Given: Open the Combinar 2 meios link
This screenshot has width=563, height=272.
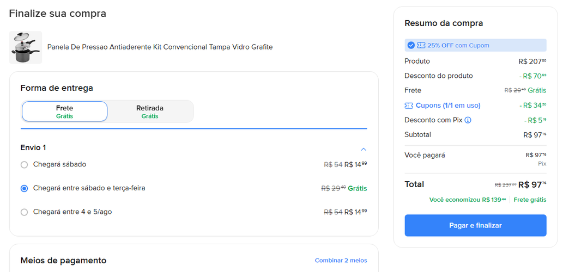Looking at the screenshot, I should tap(341, 261).
